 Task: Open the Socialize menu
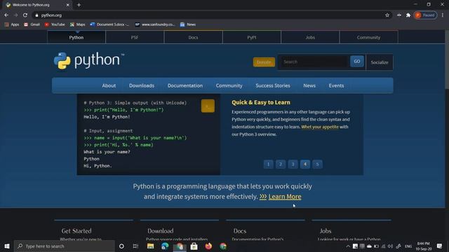380,62
